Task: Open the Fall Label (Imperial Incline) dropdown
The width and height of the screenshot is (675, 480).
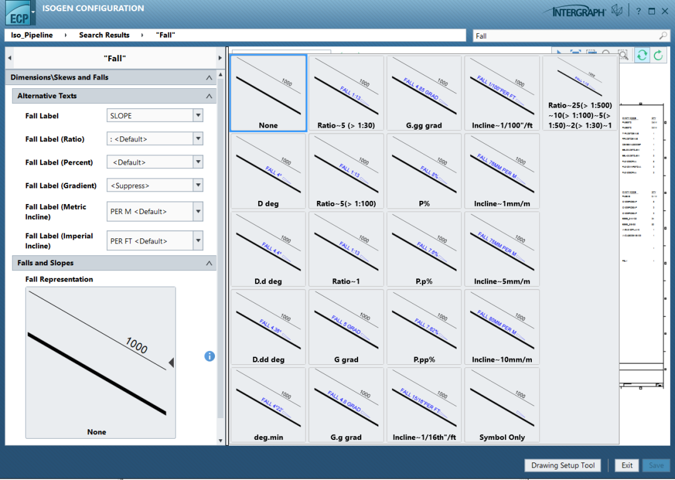Action: click(x=198, y=241)
